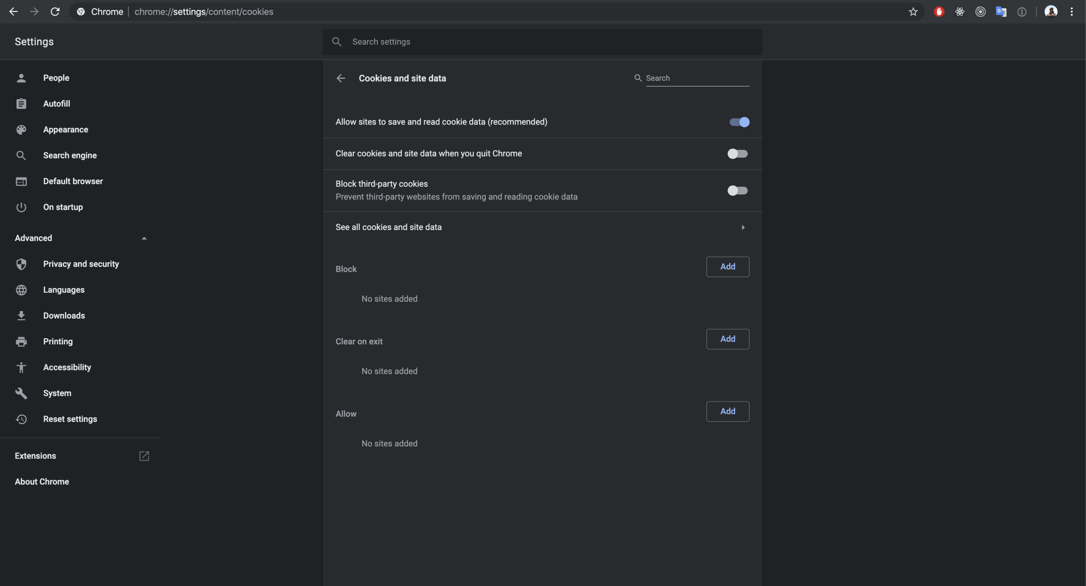Bookmark this page with star icon
The height and width of the screenshot is (586, 1086).
click(x=913, y=12)
